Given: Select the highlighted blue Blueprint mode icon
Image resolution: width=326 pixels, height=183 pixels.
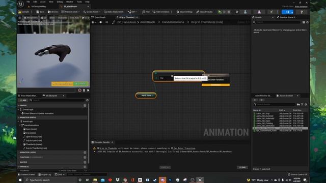Looking at the screenshot, I should coord(287,12).
